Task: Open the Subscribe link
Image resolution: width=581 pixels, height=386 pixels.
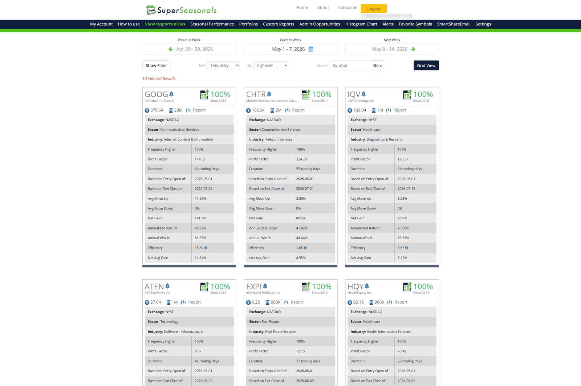Action: (348, 8)
